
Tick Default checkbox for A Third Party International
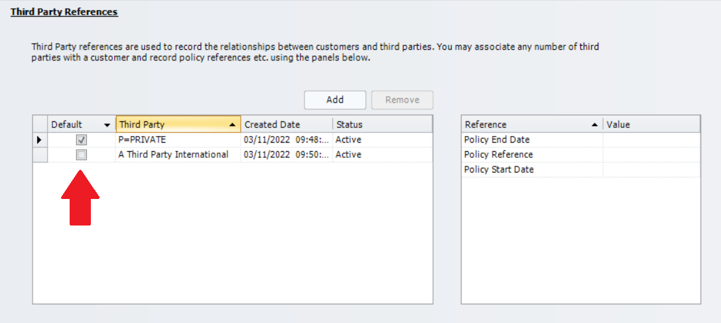[x=82, y=155]
